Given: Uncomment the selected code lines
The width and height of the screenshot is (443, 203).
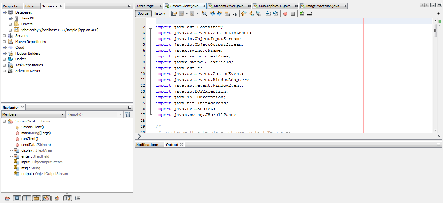Looking at the screenshot, I should click(310, 14).
